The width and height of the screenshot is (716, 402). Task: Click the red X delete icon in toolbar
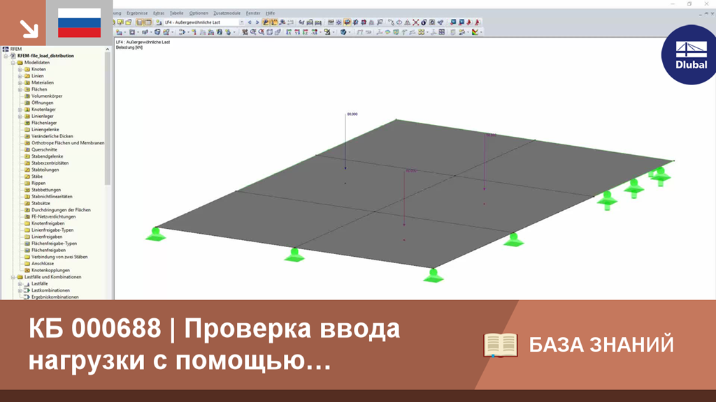(415, 22)
